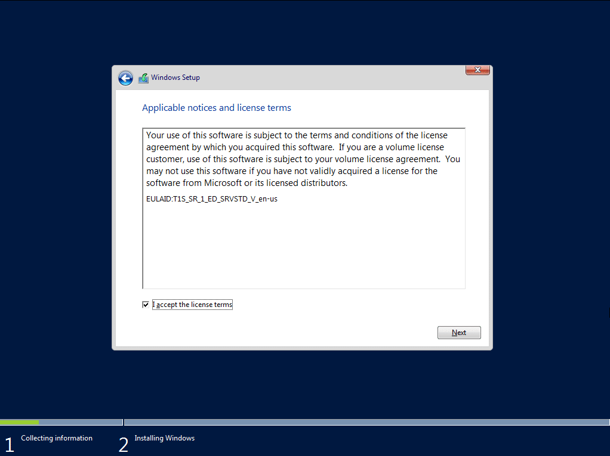Click the green setup progress bar
Image resolution: width=610 pixels, height=456 pixels.
click(20, 422)
